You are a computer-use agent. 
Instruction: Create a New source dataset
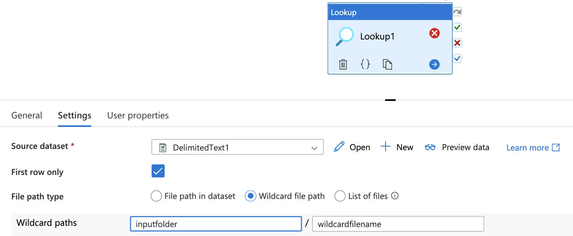pyautogui.click(x=397, y=147)
